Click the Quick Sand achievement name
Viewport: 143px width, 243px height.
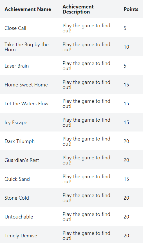tap(17, 179)
